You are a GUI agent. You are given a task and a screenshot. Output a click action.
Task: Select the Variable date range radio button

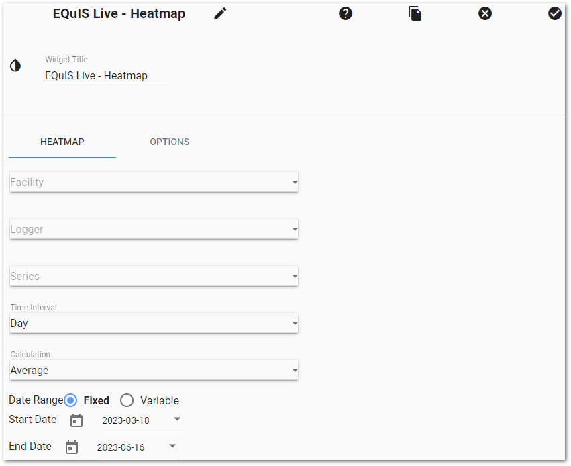[x=127, y=400]
